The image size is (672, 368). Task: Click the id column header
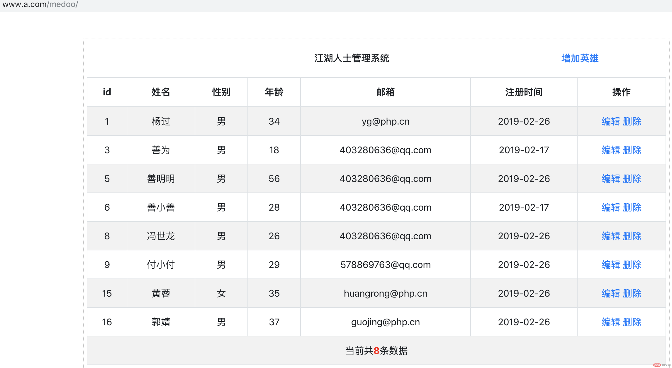coord(107,92)
